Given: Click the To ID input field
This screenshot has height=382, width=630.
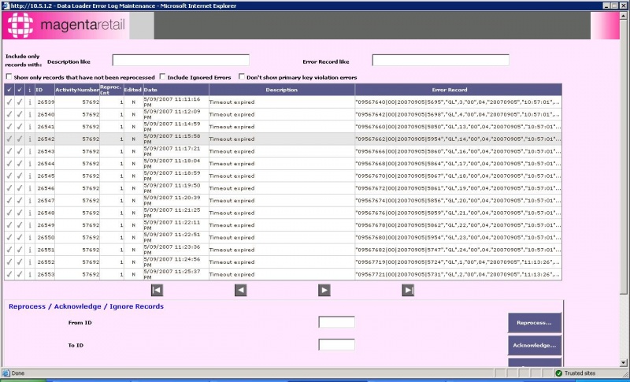Looking at the screenshot, I should (x=337, y=345).
